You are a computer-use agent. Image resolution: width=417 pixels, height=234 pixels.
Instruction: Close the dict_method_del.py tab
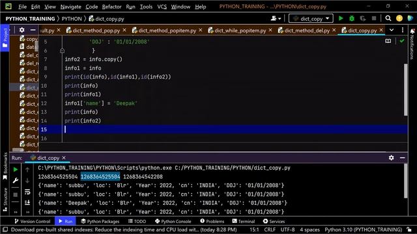334,30
